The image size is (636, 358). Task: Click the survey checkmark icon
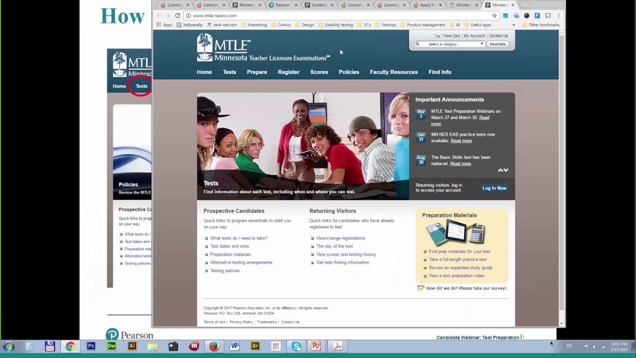(421, 288)
